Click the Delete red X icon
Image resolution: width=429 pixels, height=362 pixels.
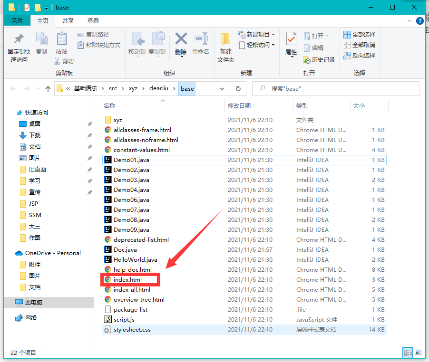click(x=181, y=40)
